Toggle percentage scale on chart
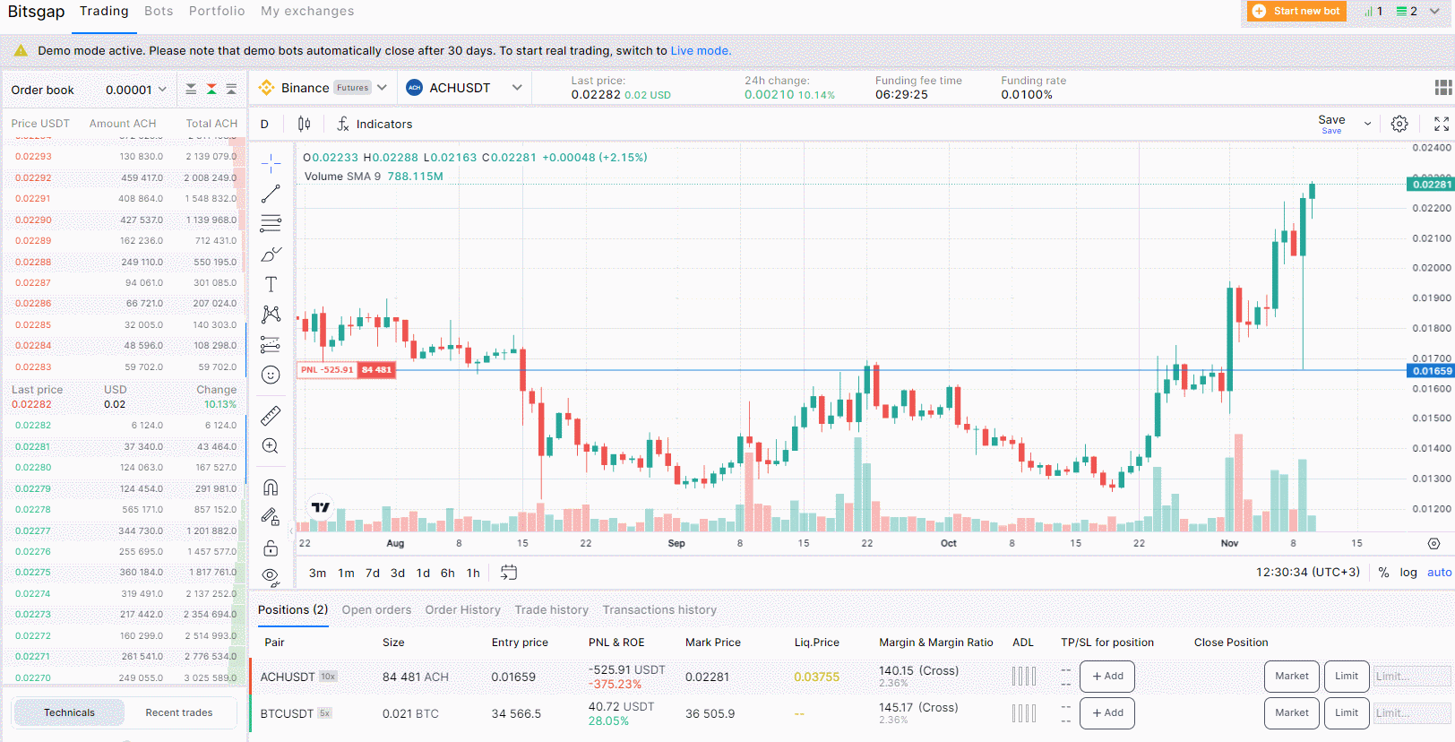This screenshot has width=1455, height=742. 1383,573
